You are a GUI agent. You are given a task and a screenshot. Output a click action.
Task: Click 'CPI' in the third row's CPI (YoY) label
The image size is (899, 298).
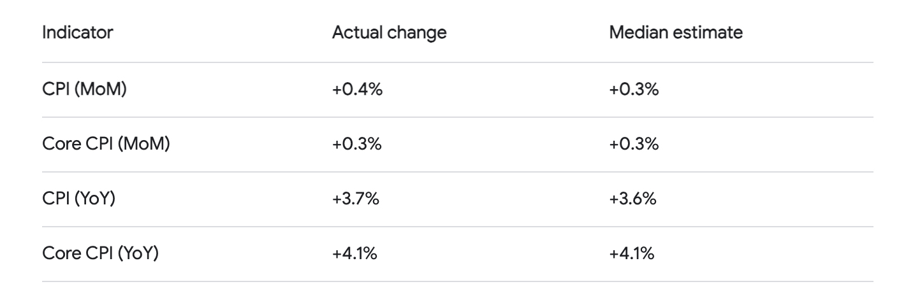52,199
